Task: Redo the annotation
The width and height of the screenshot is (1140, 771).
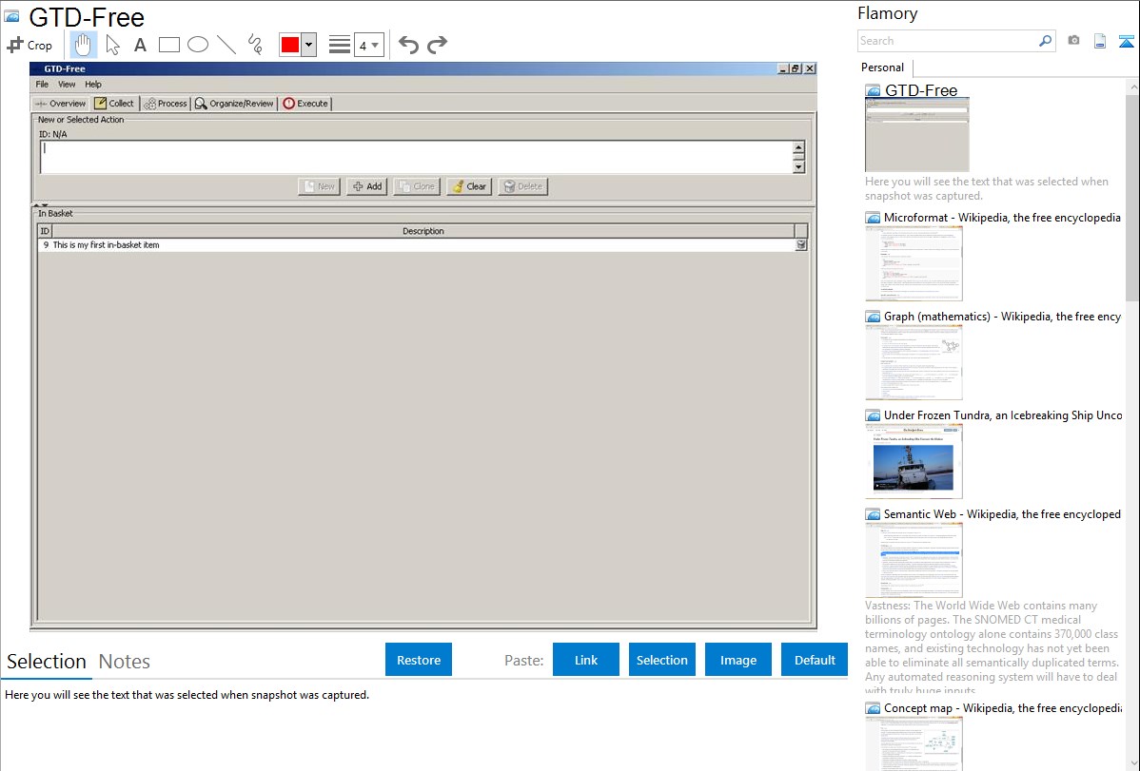Action: (437, 45)
